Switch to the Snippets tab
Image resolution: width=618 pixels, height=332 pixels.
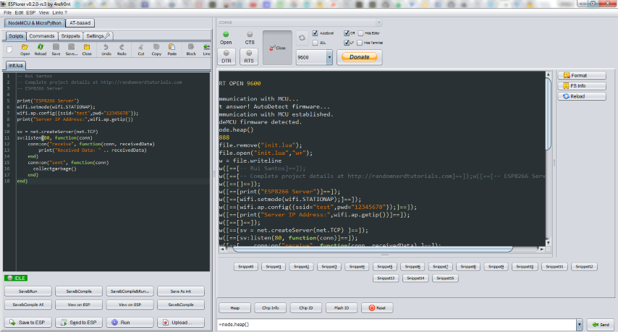70,36
